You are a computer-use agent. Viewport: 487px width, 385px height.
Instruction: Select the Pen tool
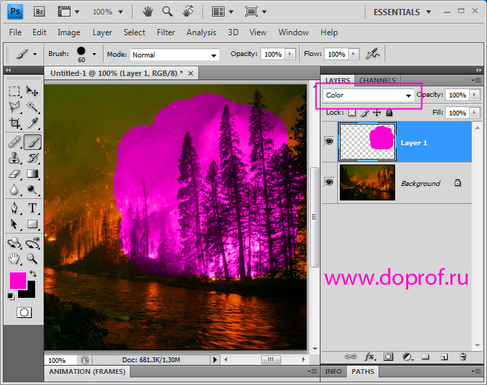(15, 208)
